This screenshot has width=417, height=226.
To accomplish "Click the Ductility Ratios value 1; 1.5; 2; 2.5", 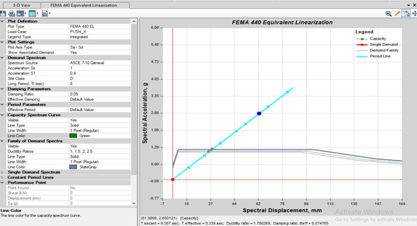I will coord(100,151).
